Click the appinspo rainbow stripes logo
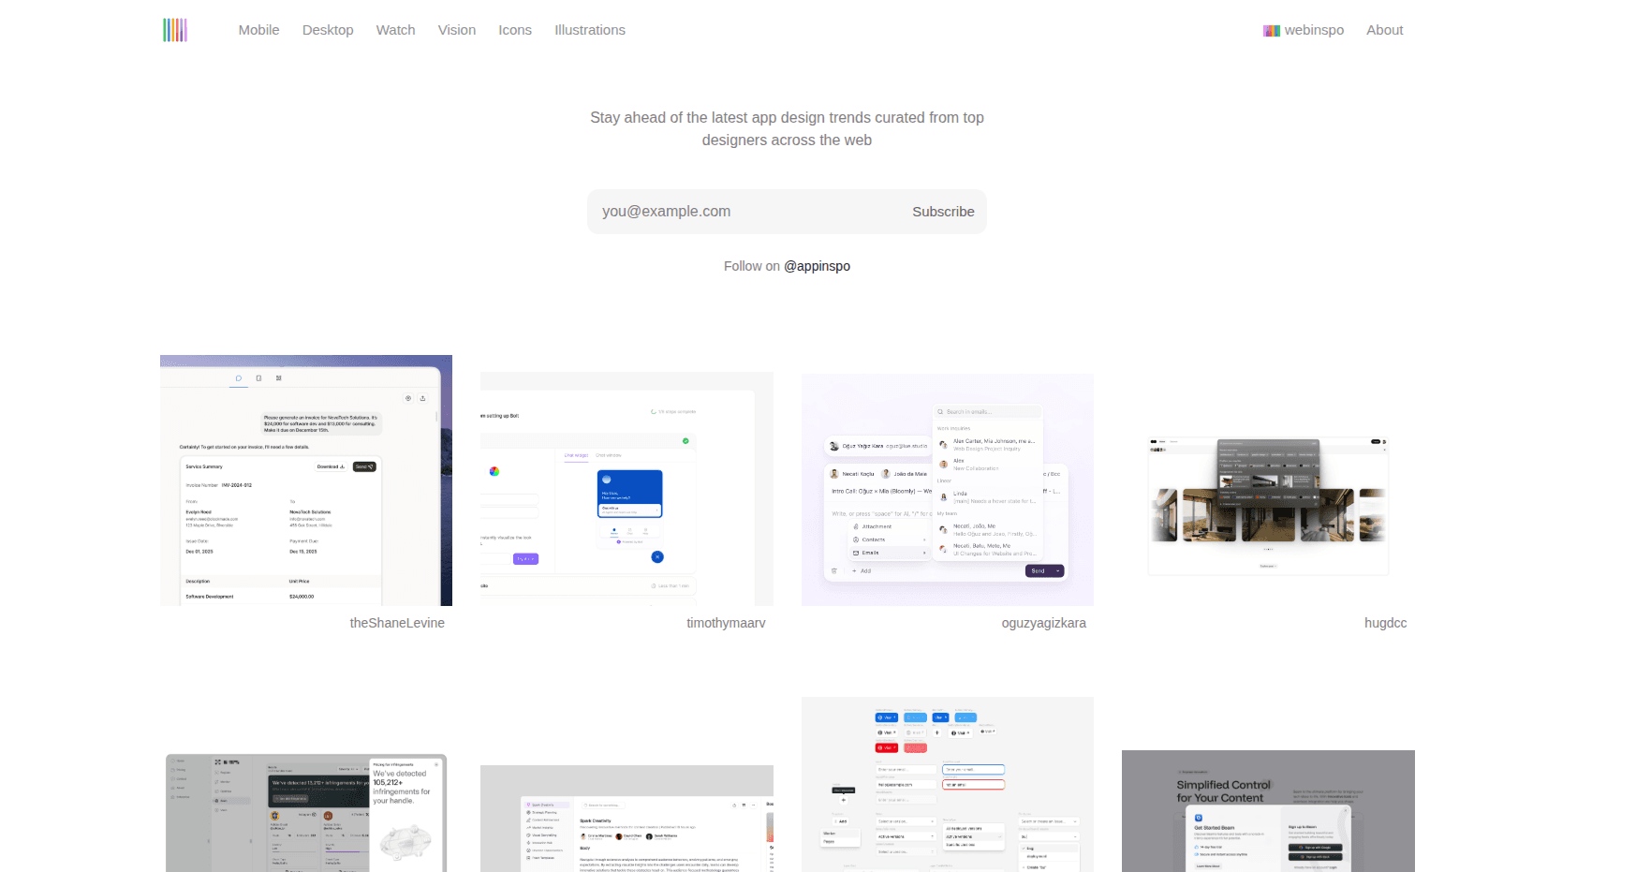 (175, 30)
